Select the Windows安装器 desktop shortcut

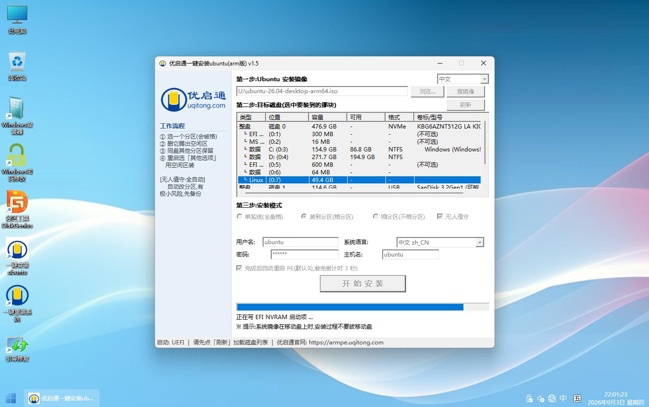[x=17, y=116]
